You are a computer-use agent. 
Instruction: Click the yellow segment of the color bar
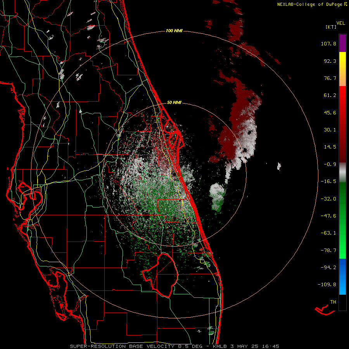tap(342, 60)
